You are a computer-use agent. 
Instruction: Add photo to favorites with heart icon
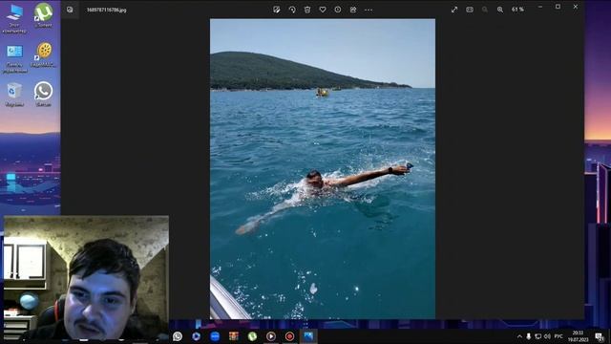point(323,10)
